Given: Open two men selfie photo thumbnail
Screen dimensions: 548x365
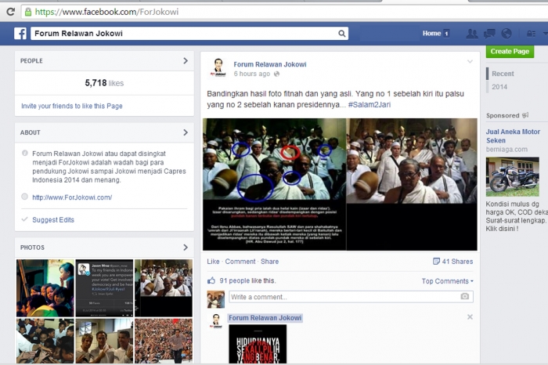Looking at the screenshot, I should pyautogui.click(x=104, y=341).
